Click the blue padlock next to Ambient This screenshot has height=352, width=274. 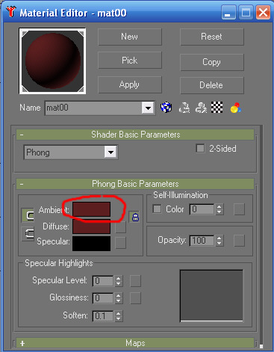(135, 217)
